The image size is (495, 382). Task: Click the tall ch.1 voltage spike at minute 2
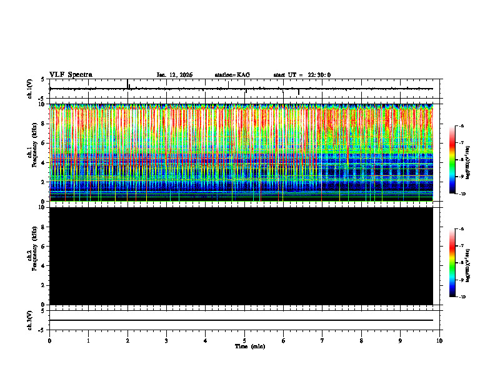point(127,84)
